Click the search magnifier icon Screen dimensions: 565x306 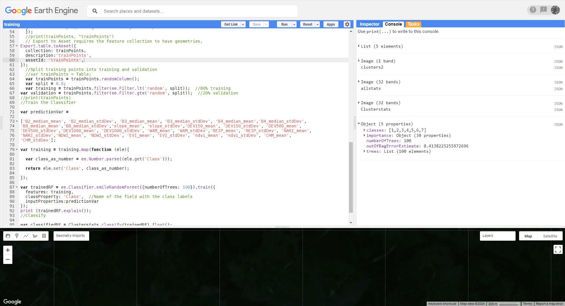[95, 11]
